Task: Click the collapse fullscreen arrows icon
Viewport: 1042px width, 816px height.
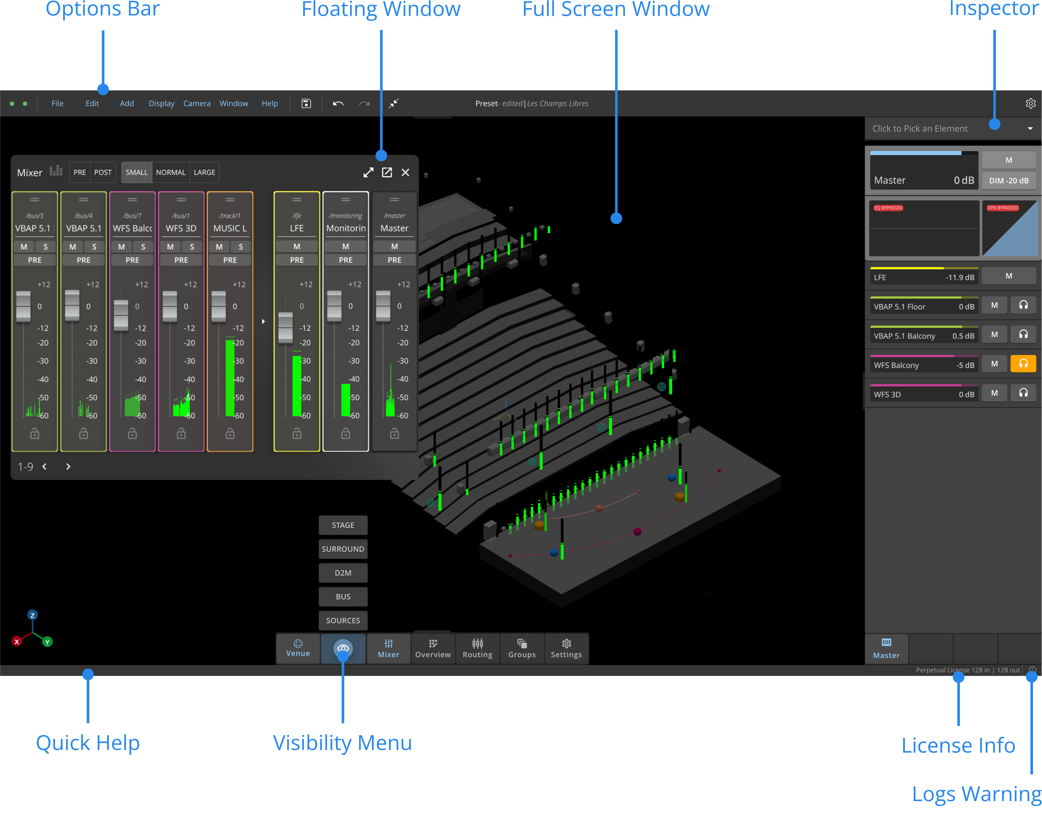Action: point(393,103)
